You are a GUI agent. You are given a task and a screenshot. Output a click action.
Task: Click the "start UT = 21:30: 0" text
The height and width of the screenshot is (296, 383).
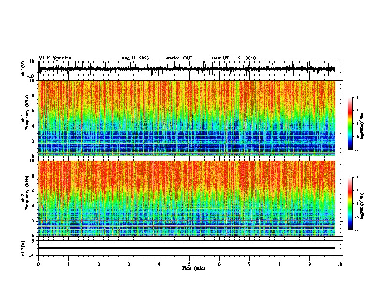[234, 58]
